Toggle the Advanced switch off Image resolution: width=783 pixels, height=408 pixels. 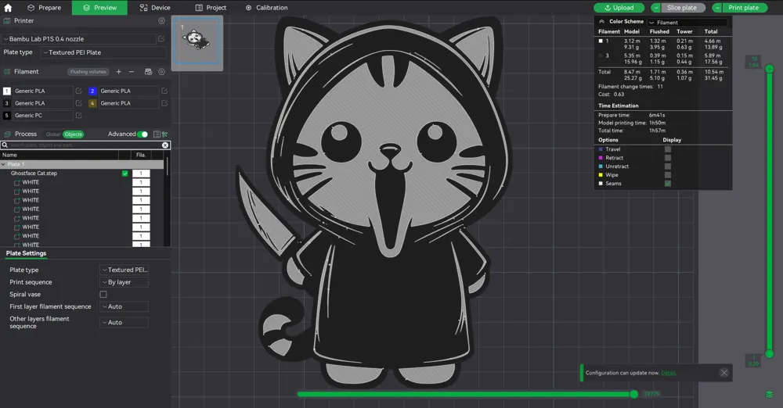tap(143, 134)
